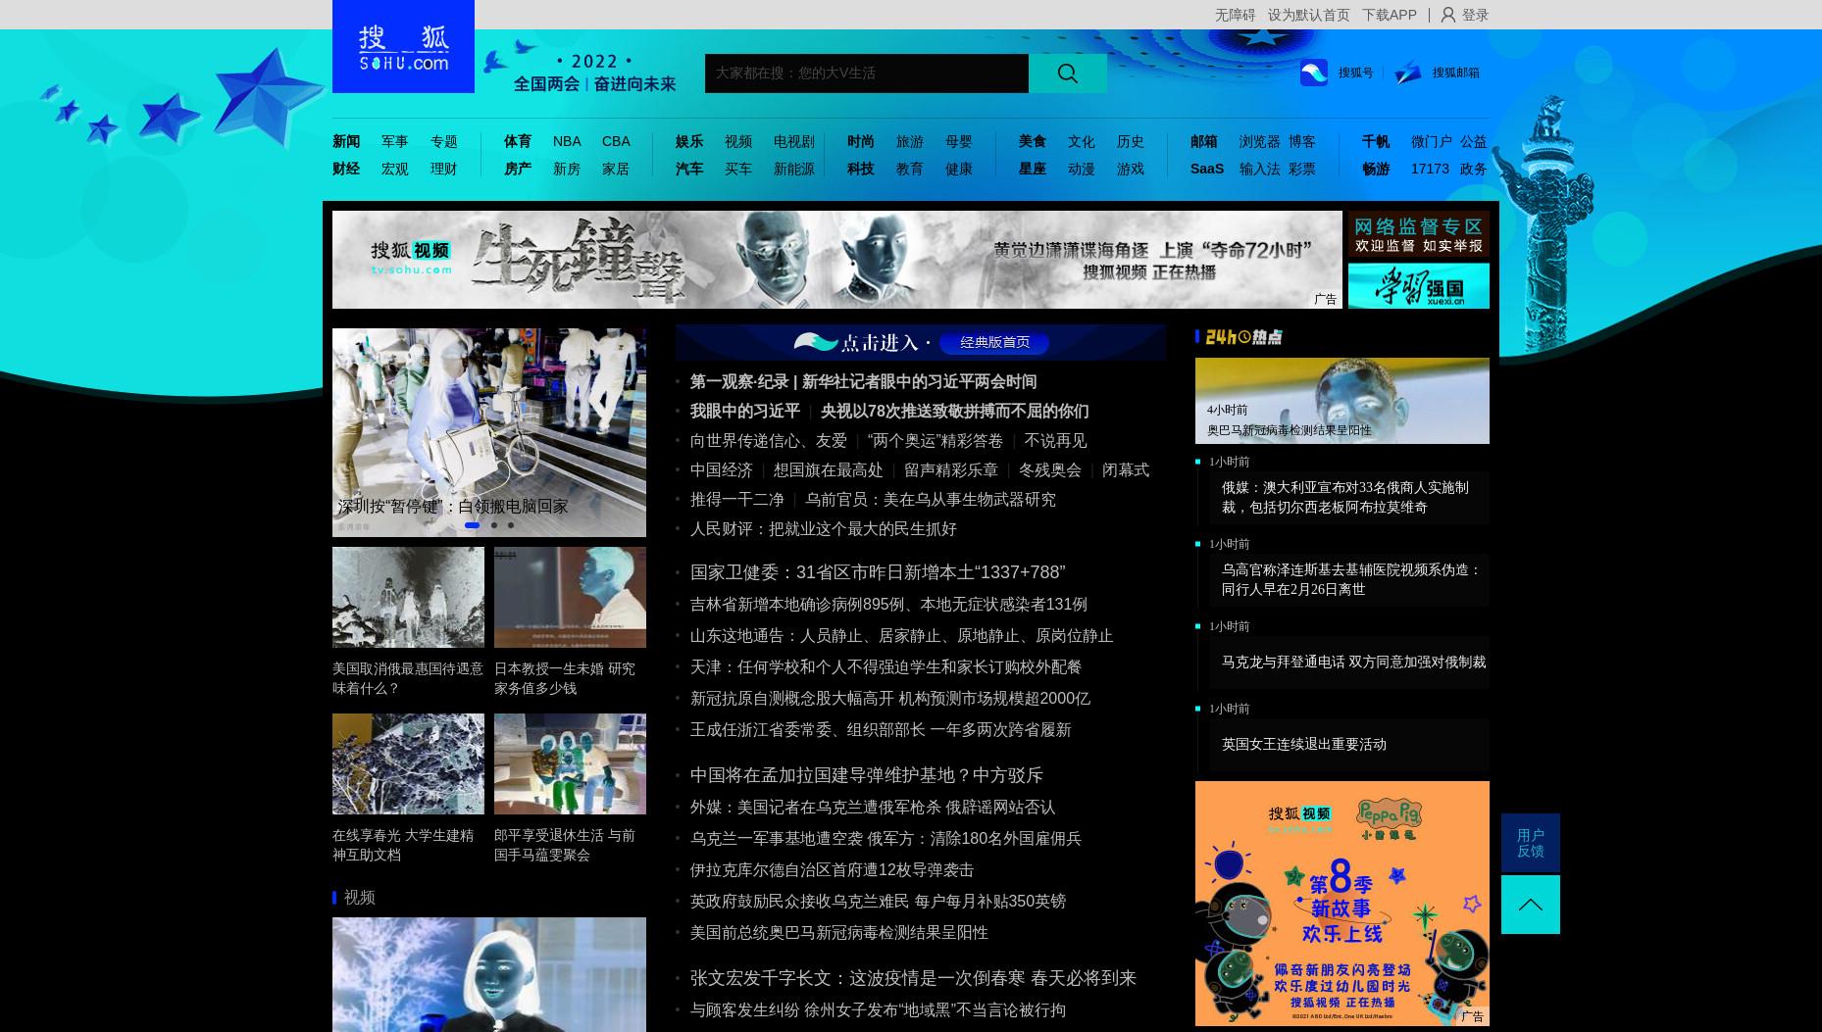Open the 新闻 navigation channel

coord(346,141)
